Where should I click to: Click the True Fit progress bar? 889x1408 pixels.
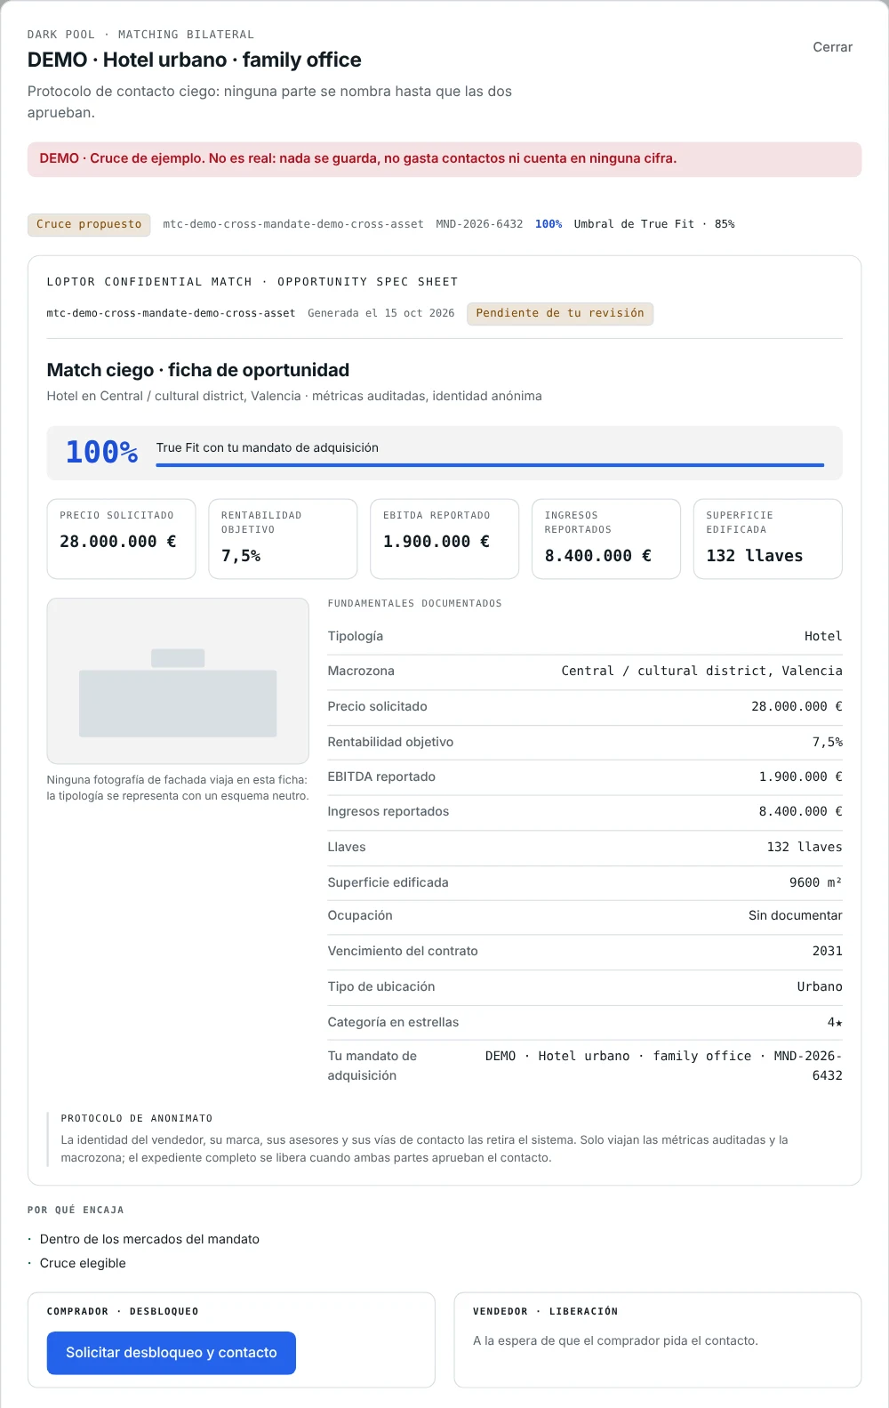[490, 465]
